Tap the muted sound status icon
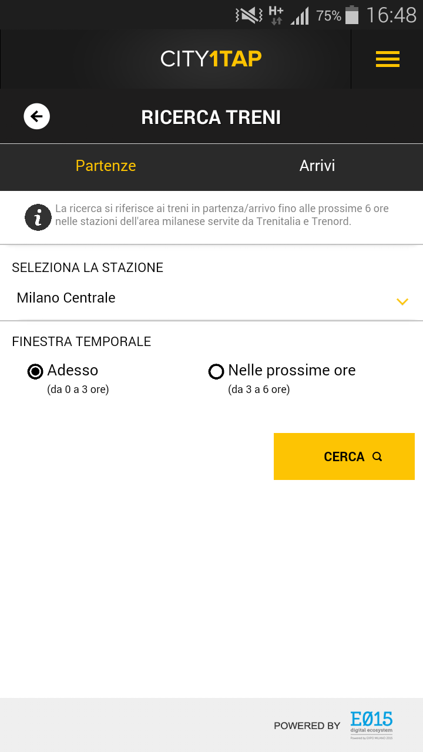This screenshot has height=752, width=423. point(249,15)
